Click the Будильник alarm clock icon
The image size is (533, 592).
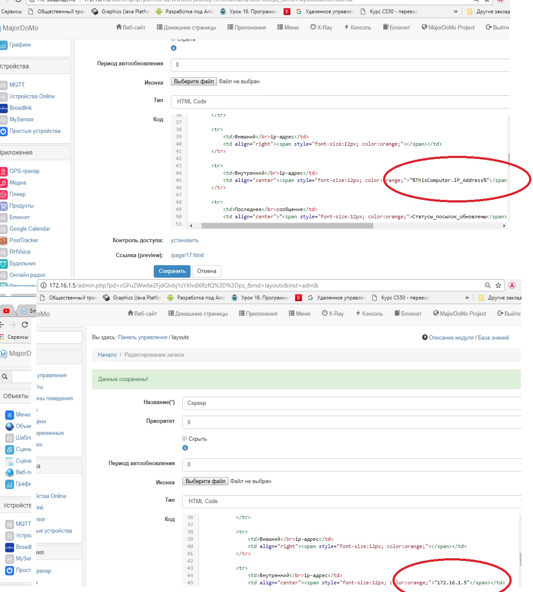(x=4, y=264)
